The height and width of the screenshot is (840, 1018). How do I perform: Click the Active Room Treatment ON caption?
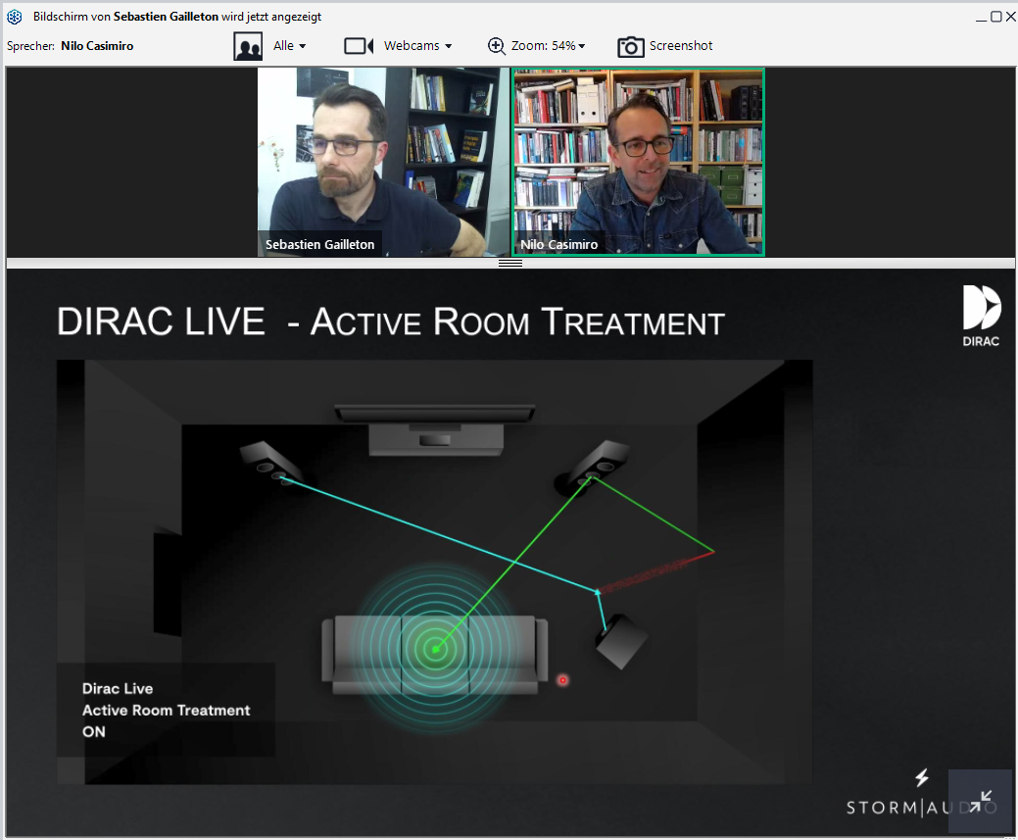[167, 710]
